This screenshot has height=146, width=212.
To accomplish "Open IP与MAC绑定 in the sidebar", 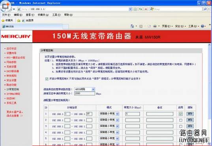I will (x=13, y=94).
